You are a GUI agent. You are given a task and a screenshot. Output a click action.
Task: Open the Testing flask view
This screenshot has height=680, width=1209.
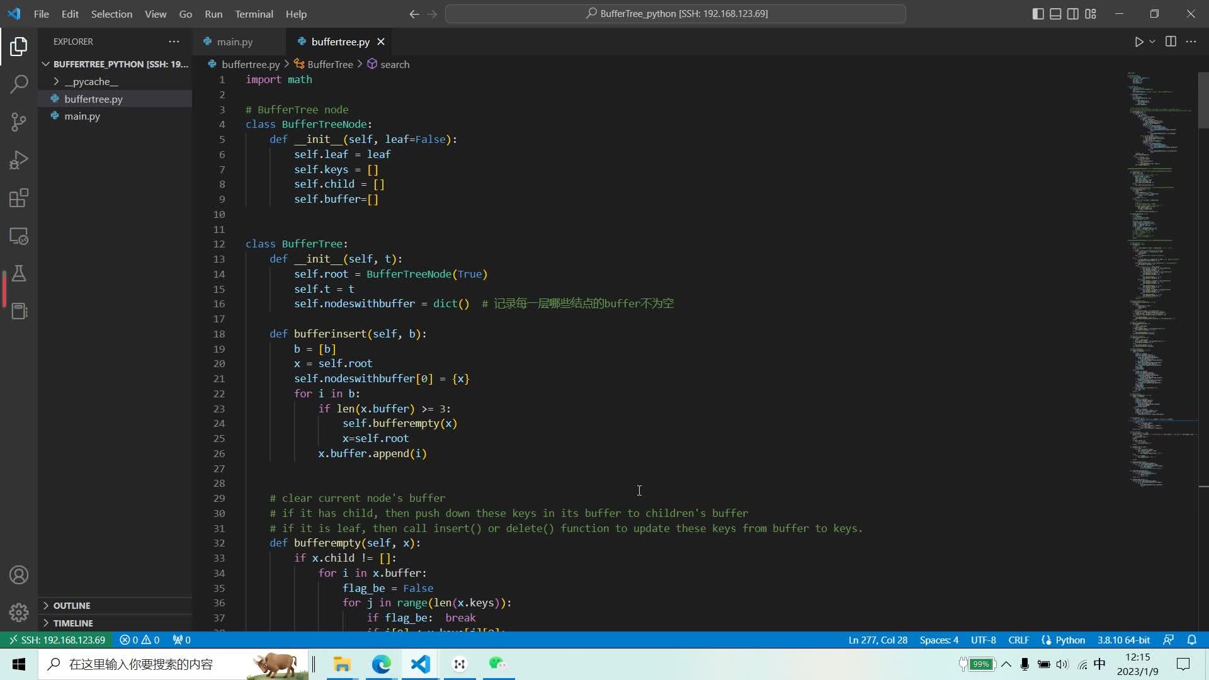(19, 274)
